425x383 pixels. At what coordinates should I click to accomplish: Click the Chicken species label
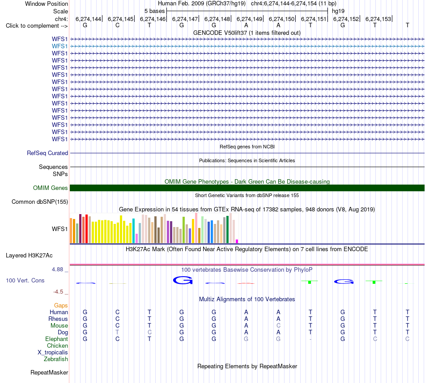[x=57, y=345]
